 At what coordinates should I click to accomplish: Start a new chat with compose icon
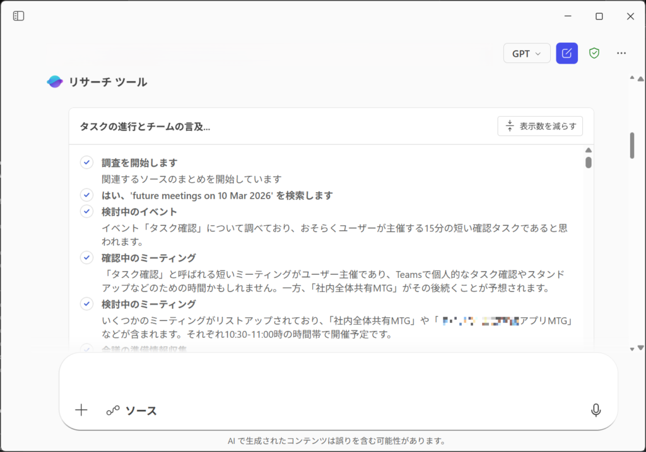tap(567, 54)
